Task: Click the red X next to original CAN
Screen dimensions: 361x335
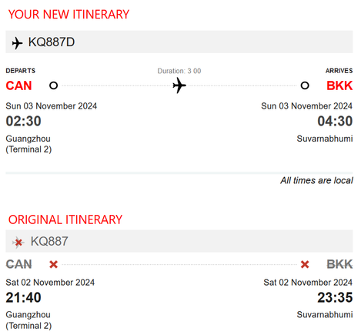Action: click(x=53, y=264)
